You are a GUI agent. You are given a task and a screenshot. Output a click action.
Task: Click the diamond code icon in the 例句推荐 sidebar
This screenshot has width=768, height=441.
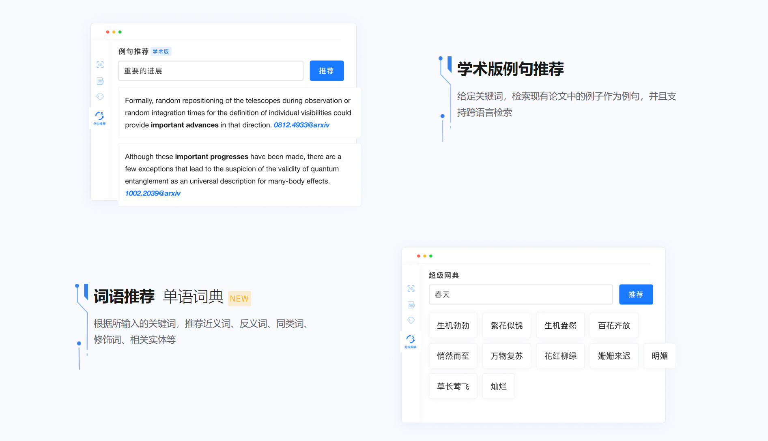(x=100, y=97)
